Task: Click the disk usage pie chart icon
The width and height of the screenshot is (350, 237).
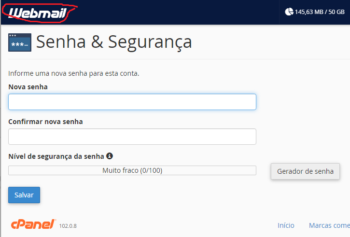Action: click(289, 12)
